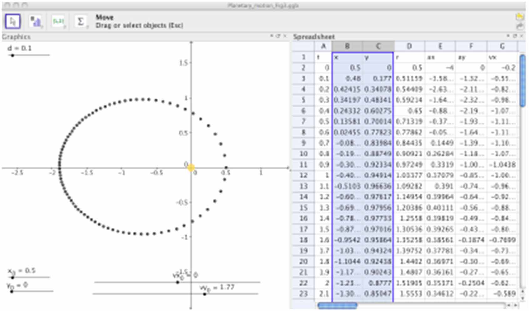Open the Graphics view style menu triangle
The width and height of the screenshot is (529, 311).
click(x=272, y=36)
